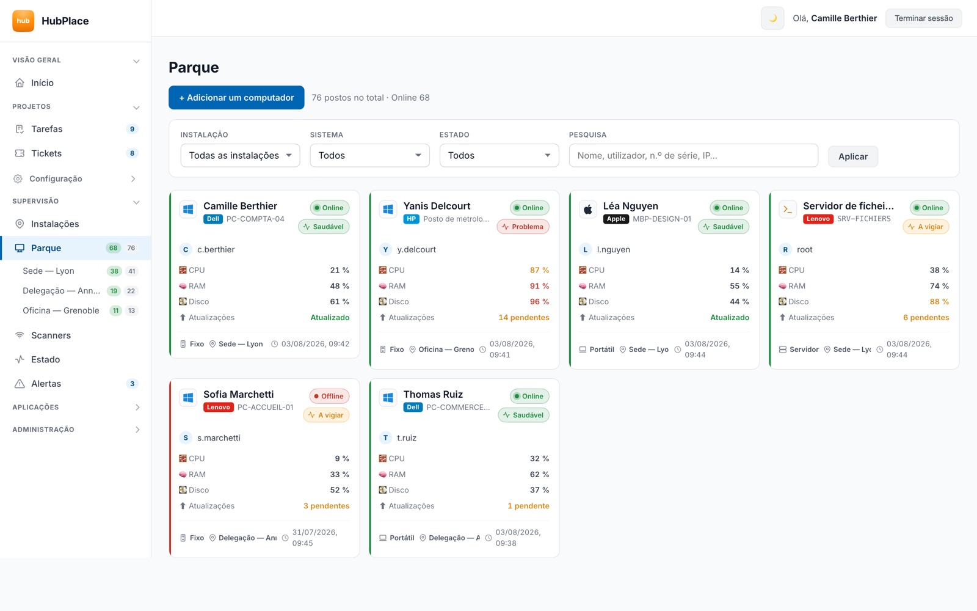Screen dimensions: 977x611
Task: Select Oficina — Grenoble sub-item
Action: coord(60,310)
